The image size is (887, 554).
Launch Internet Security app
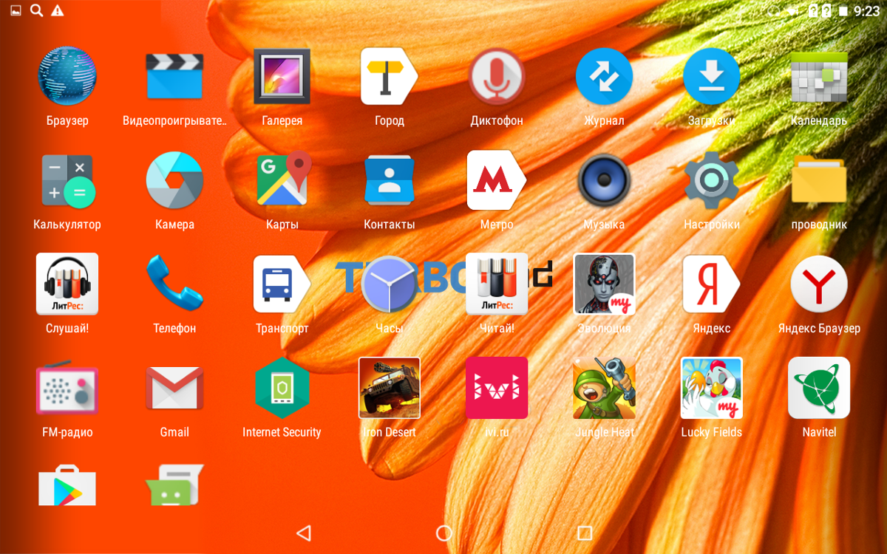pos(282,389)
